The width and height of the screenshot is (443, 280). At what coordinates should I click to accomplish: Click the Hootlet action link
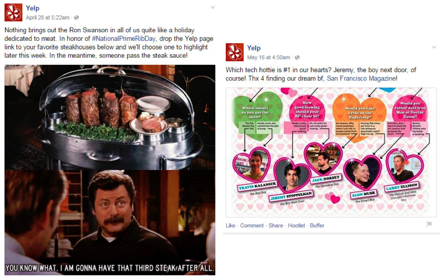296,226
